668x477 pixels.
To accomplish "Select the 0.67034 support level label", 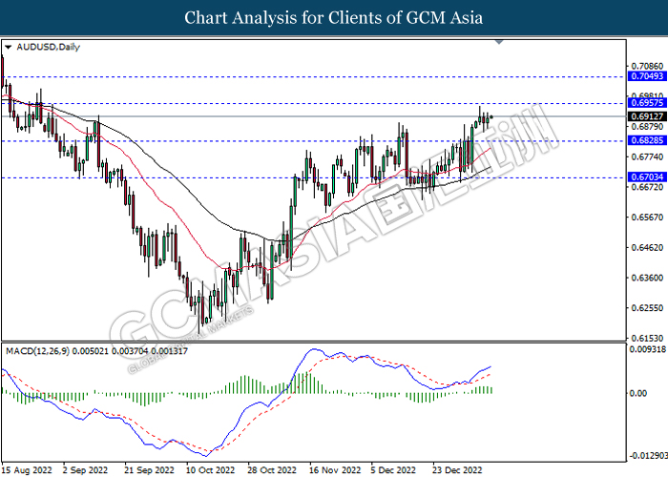I will pos(647,177).
